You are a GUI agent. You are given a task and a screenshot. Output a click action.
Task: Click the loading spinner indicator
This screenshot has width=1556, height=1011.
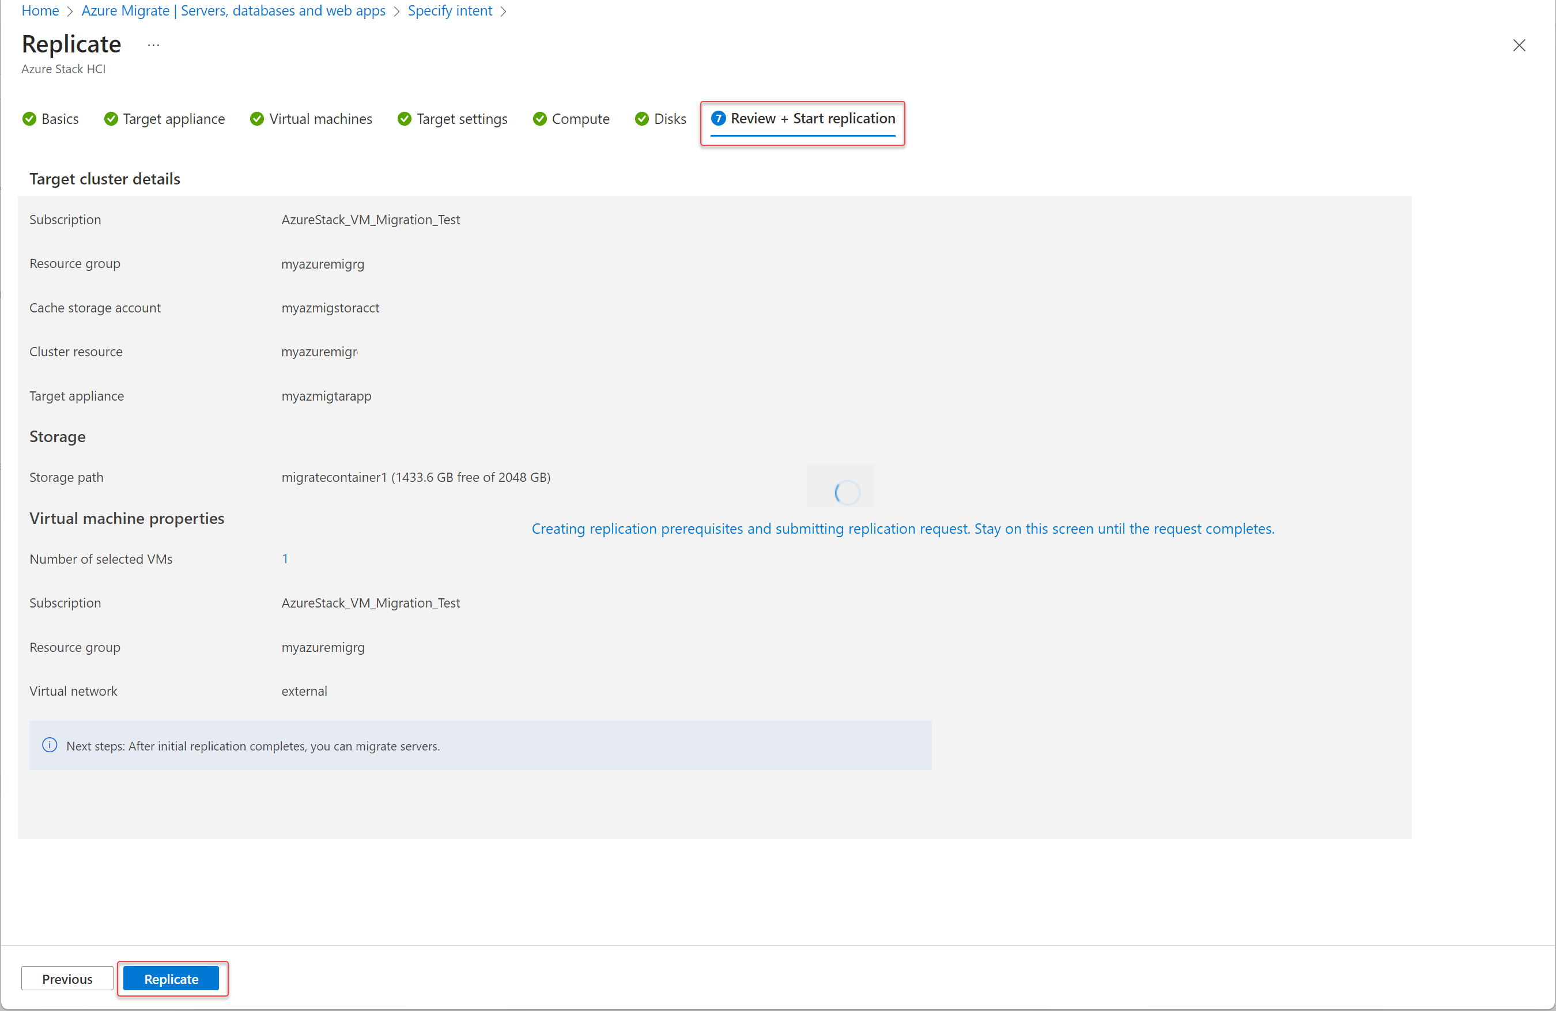pyautogui.click(x=847, y=492)
